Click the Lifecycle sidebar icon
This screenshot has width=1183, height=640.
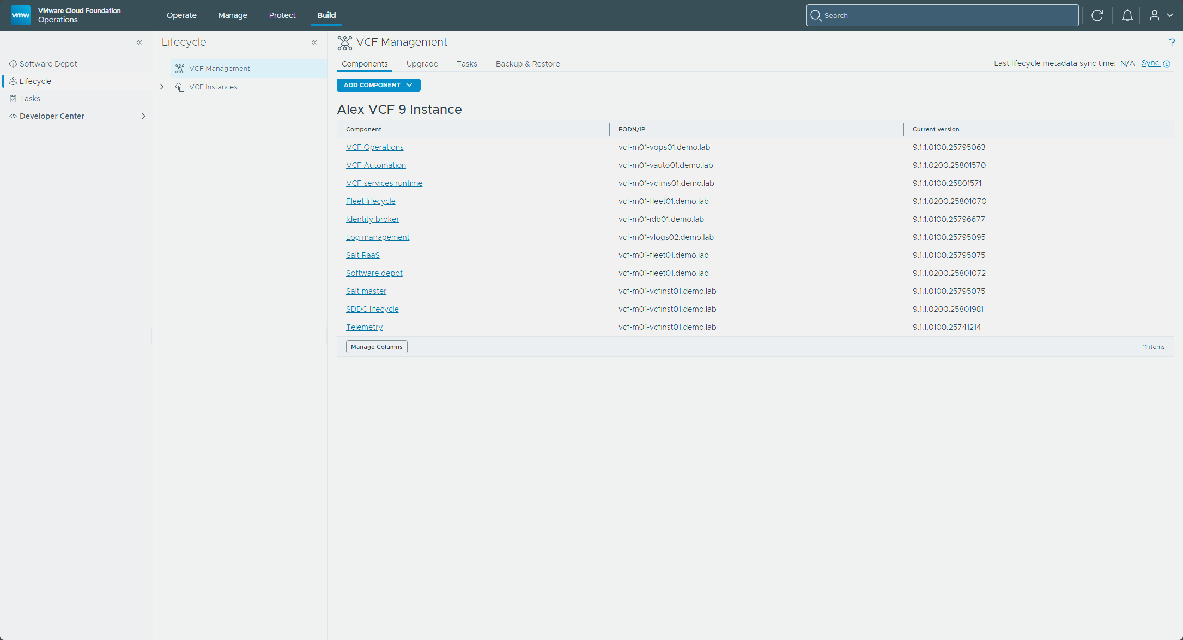click(x=13, y=81)
